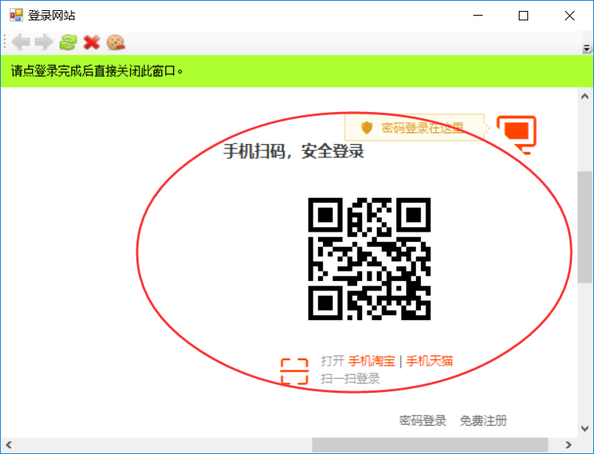Open the toolbar overflow dropdown arrow
This screenshot has width=594, height=454.
coord(586,48)
